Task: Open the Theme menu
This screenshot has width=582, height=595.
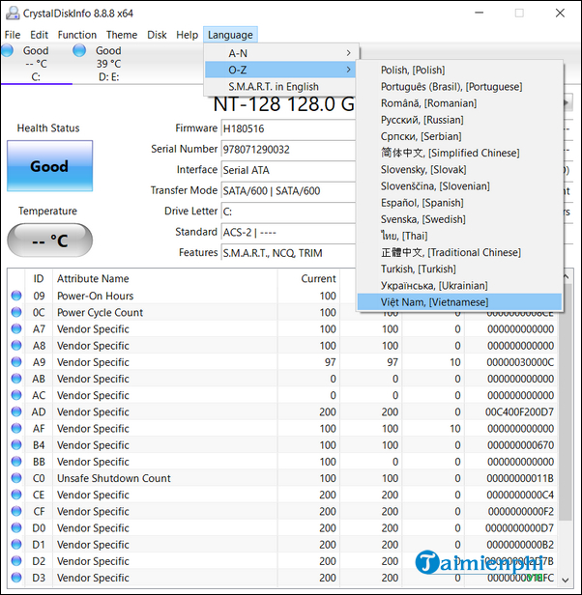Action: [122, 35]
